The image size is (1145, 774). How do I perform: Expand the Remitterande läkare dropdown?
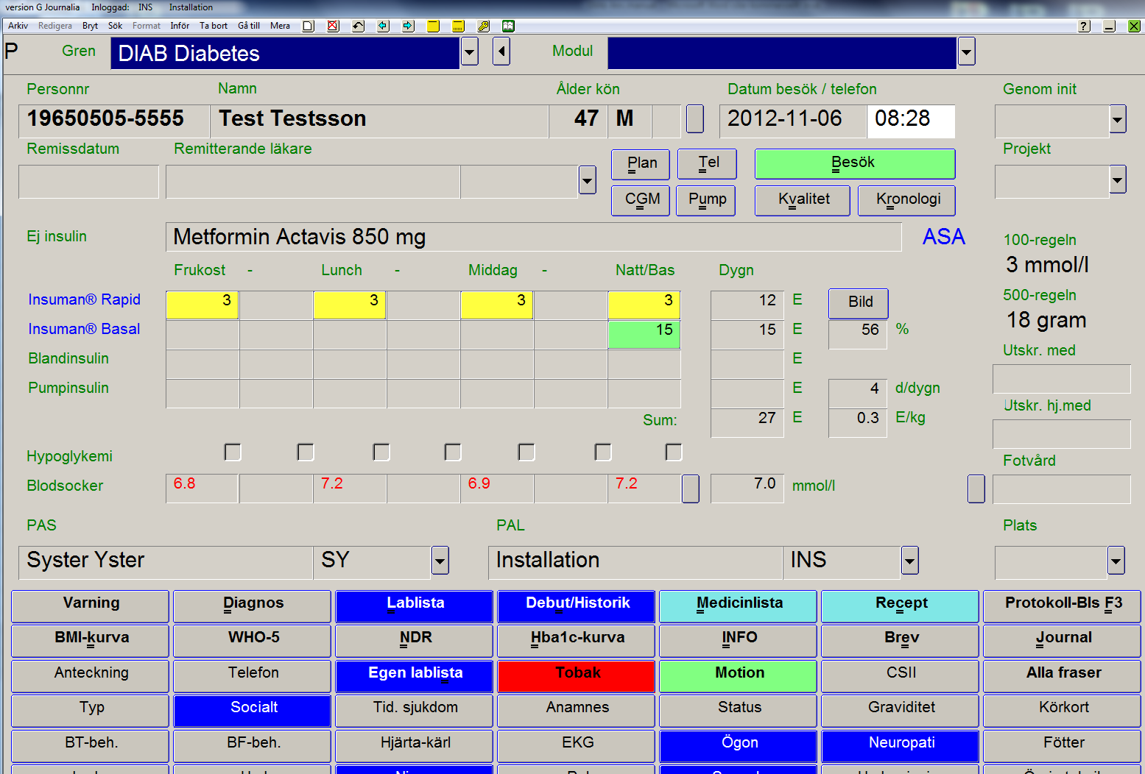[587, 180]
